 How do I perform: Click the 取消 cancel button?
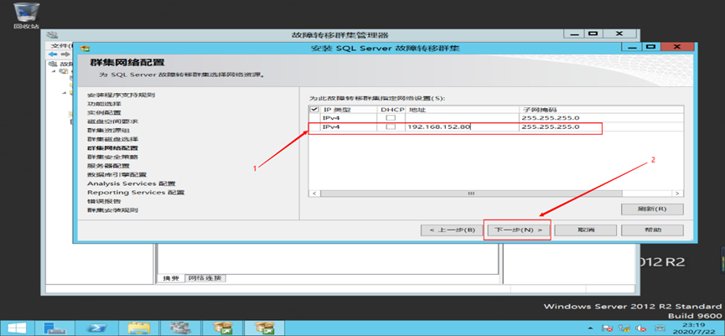pos(585,230)
